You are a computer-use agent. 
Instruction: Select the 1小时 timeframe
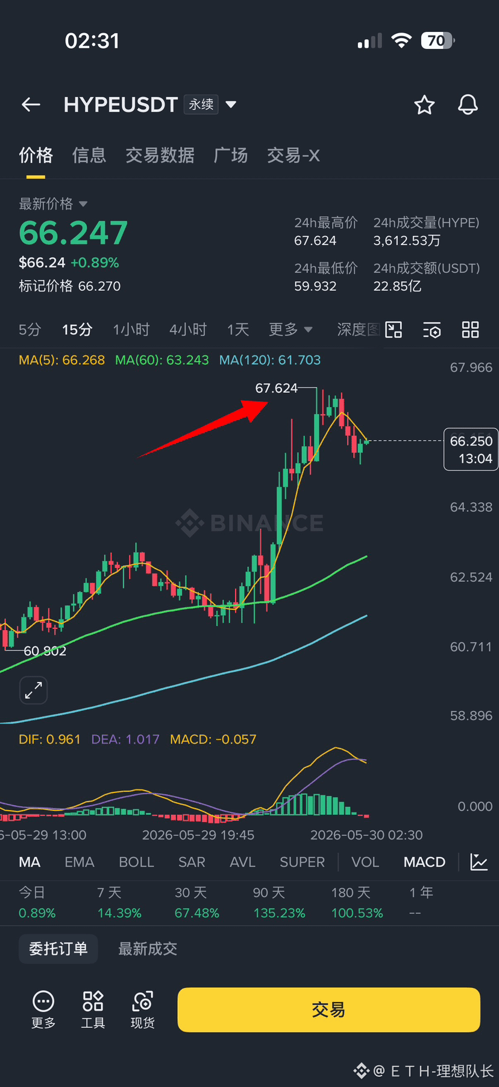[x=131, y=330]
